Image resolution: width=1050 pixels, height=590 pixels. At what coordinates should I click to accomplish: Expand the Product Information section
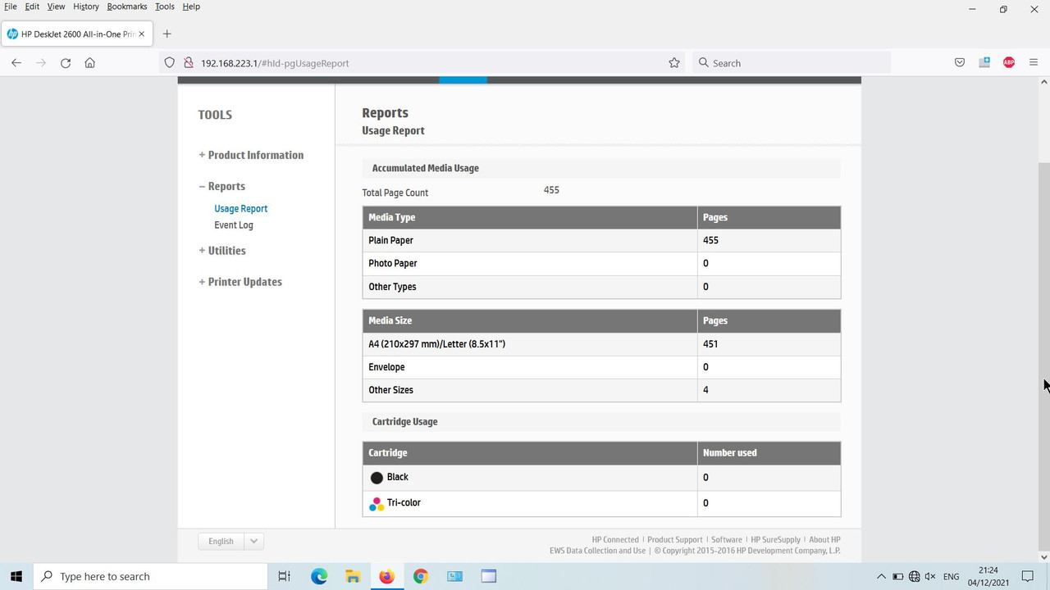click(x=251, y=155)
